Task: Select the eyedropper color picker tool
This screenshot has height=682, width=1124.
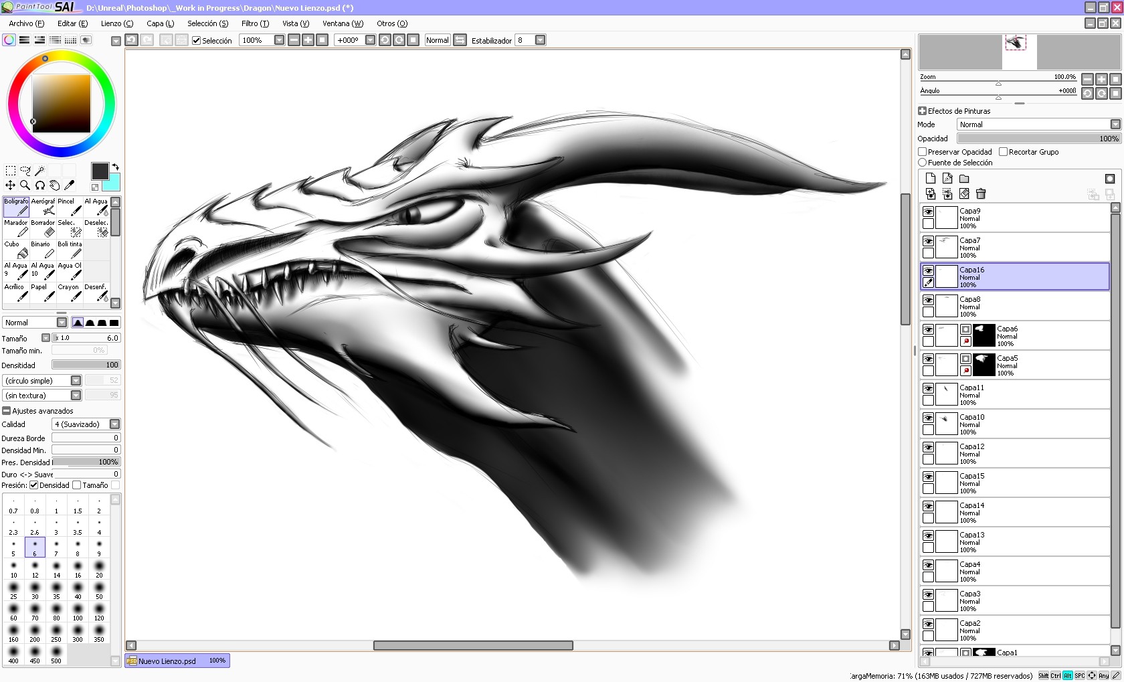Action: click(x=69, y=185)
